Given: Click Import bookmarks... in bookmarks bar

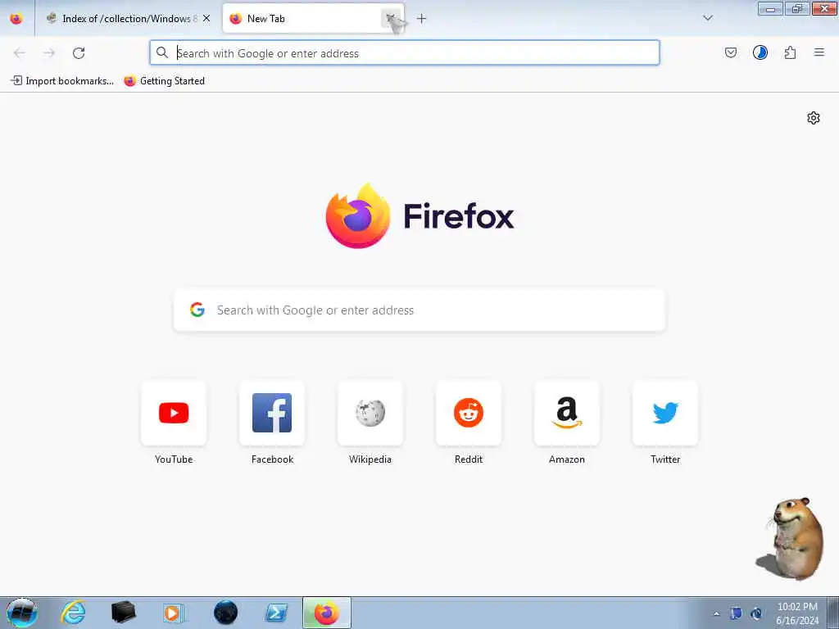Looking at the screenshot, I should pyautogui.click(x=62, y=81).
